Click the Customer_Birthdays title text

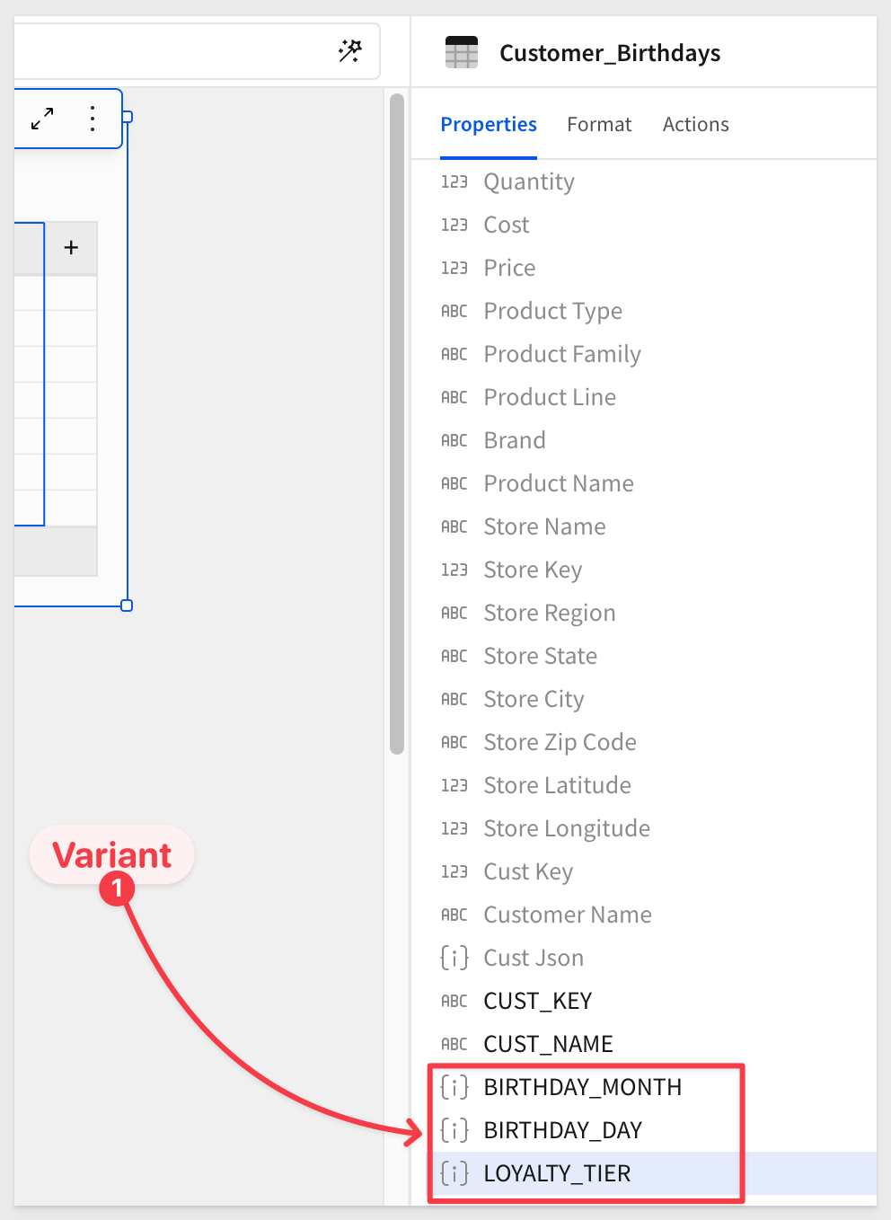[x=610, y=53]
